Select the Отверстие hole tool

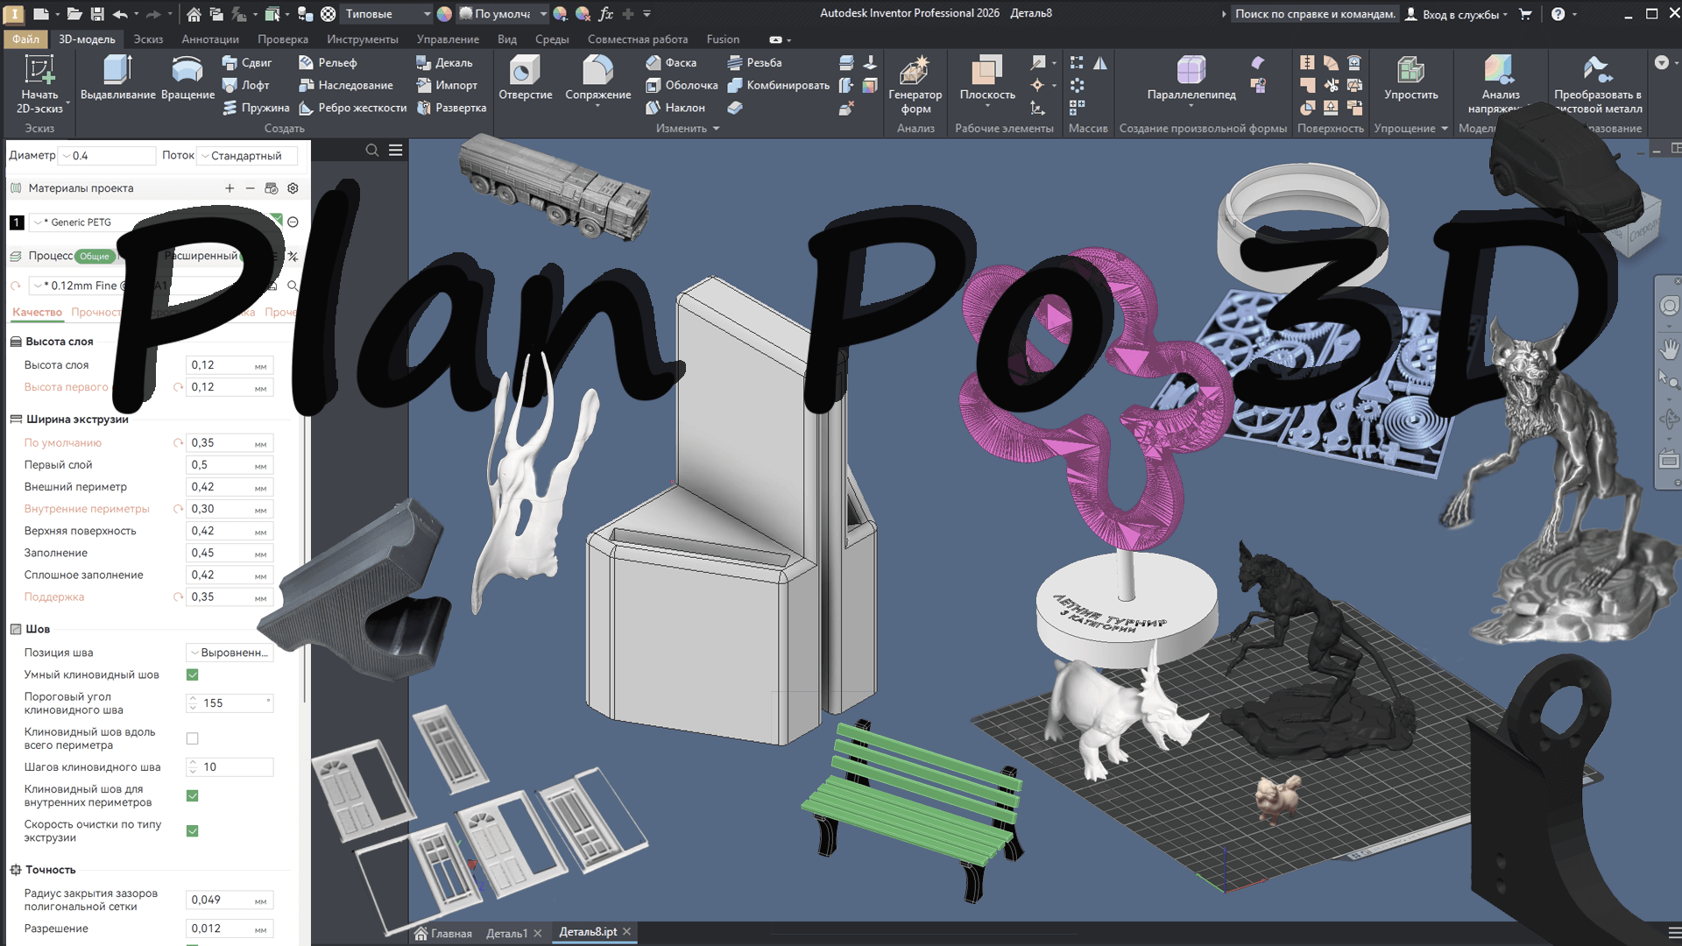(x=526, y=79)
